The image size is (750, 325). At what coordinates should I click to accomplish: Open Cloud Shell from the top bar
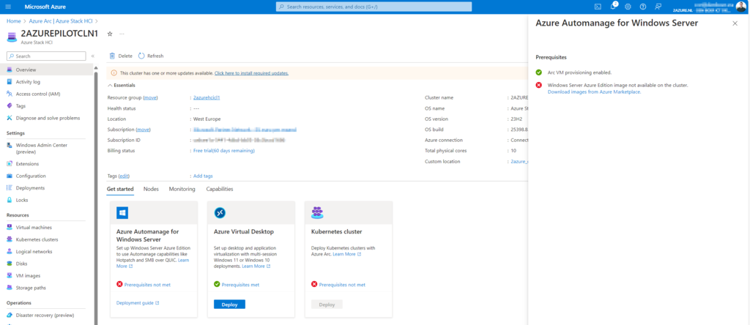(598, 7)
